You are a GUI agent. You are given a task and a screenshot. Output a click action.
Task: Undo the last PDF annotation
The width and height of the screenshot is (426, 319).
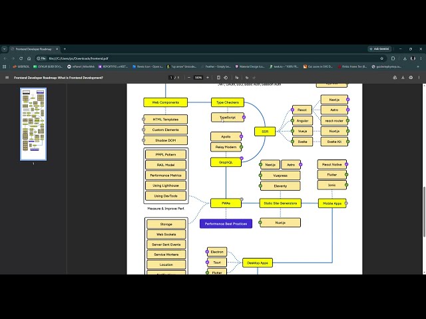point(247,78)
